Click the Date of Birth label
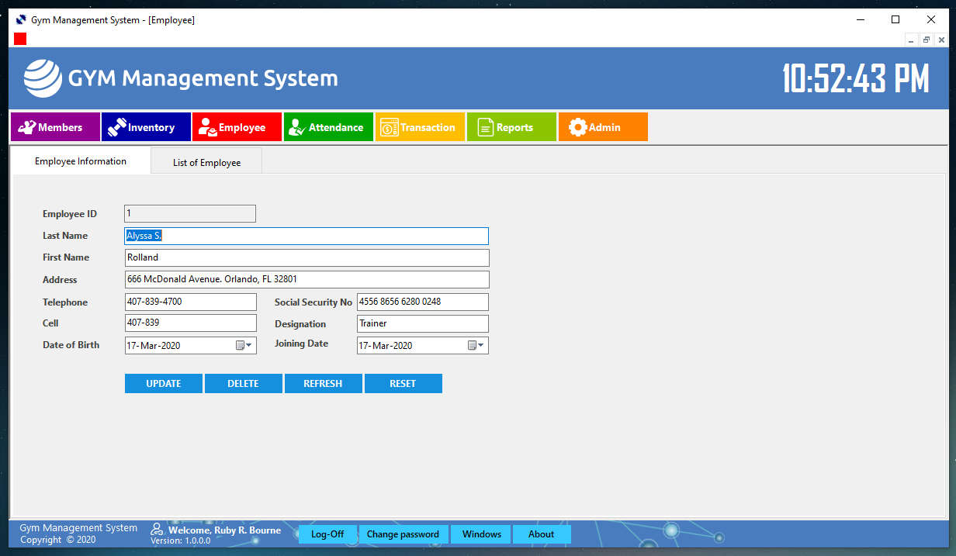The image size is (956, 556). [x=71, y=345]
